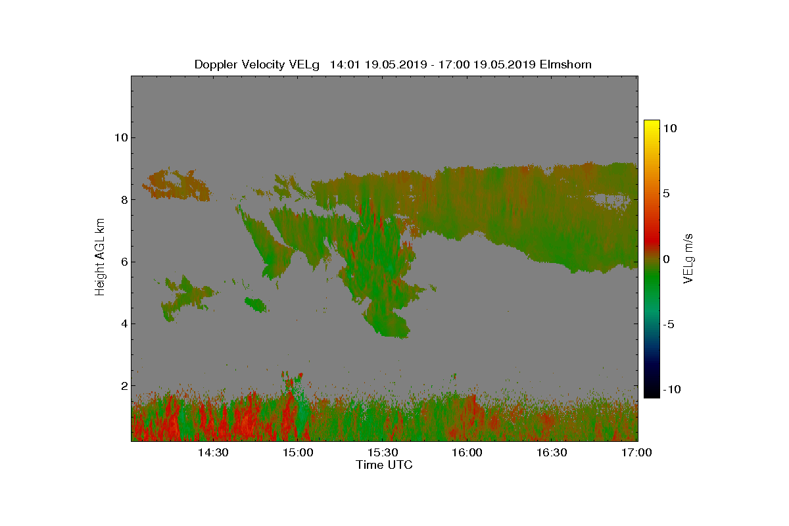Click the '16:30' time tick label
Screen dimensions: 789x526
pos(552,452)
